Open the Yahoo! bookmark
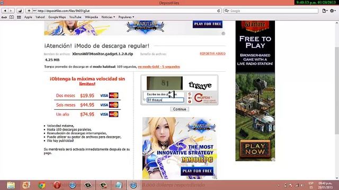339x190 pixels. point(40,17)
